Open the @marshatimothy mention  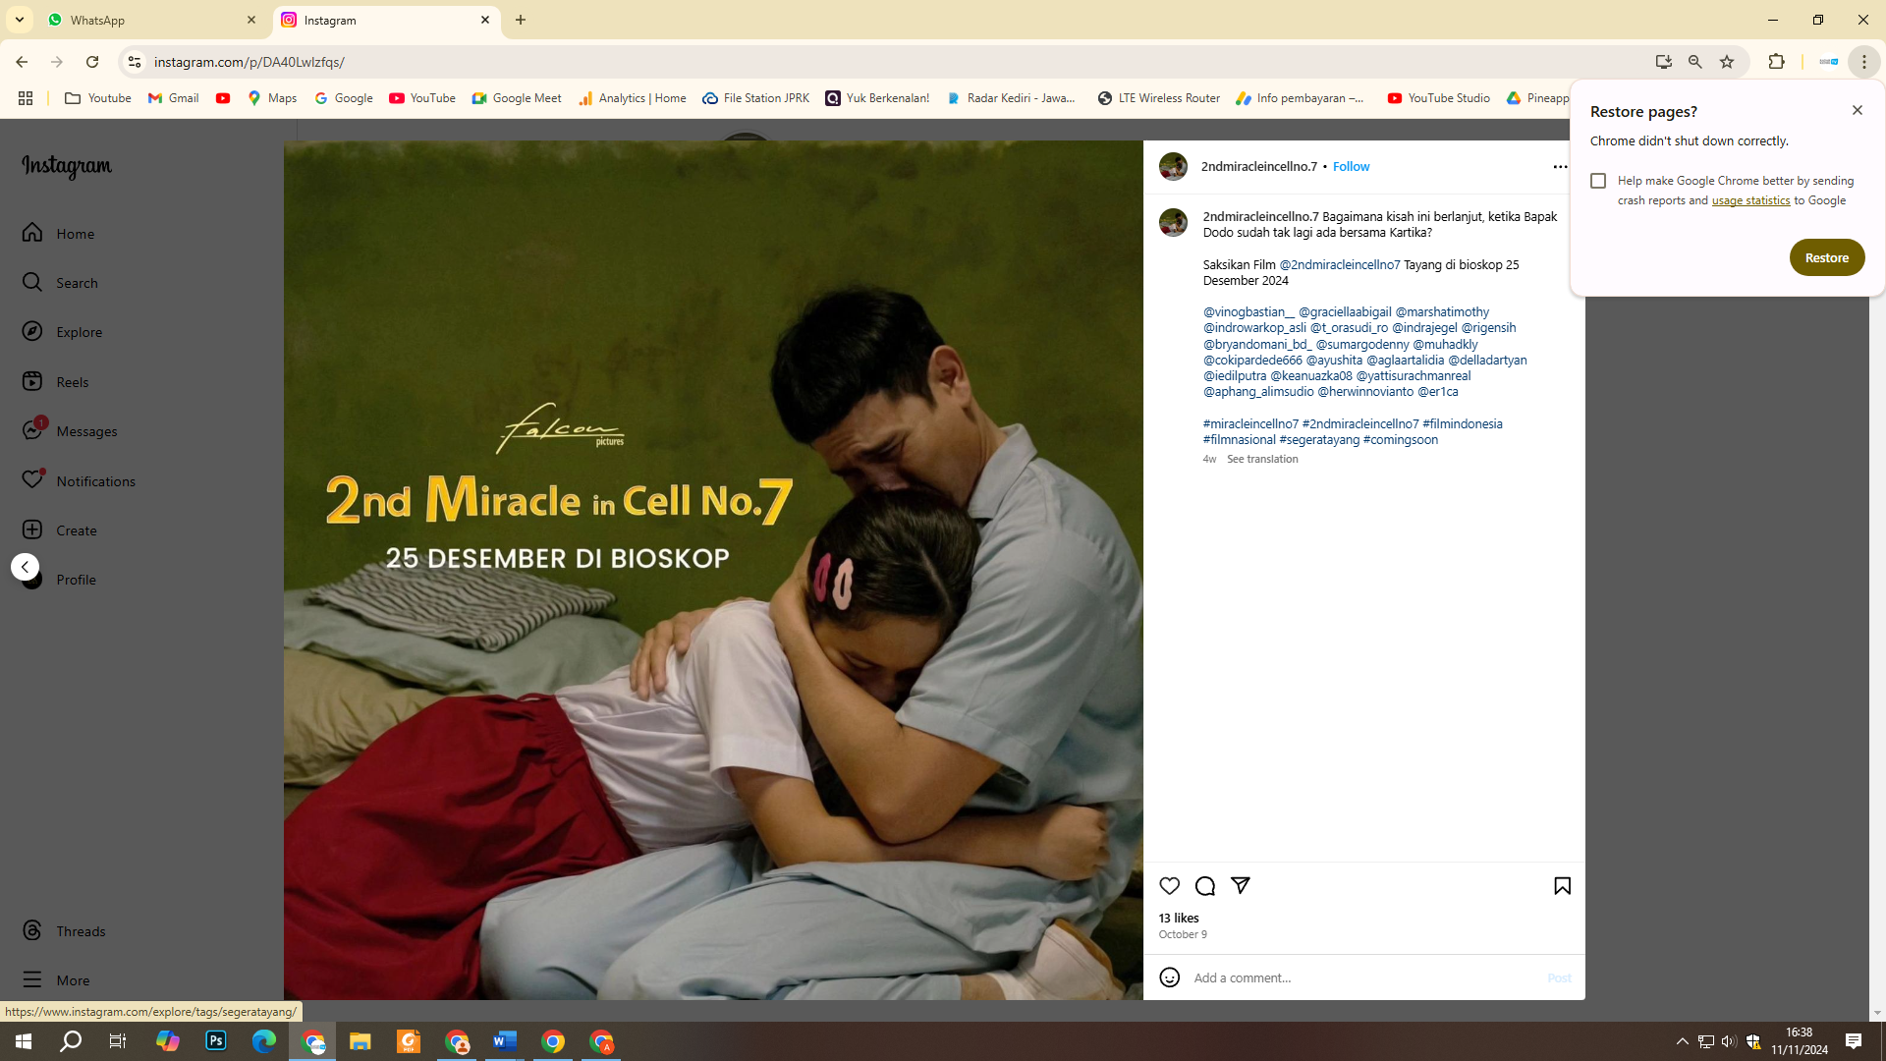[1442, 312]
